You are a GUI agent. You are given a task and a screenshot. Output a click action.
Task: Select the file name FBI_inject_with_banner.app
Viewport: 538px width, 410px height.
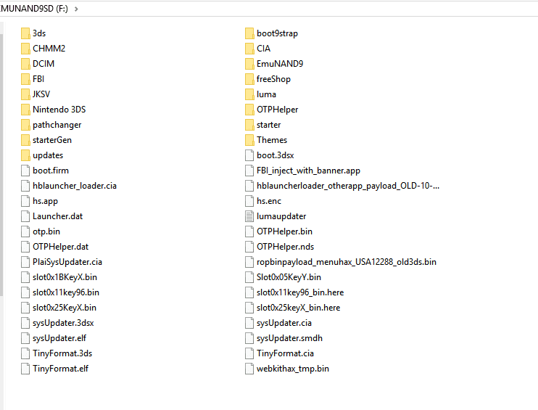click(308, 171)
